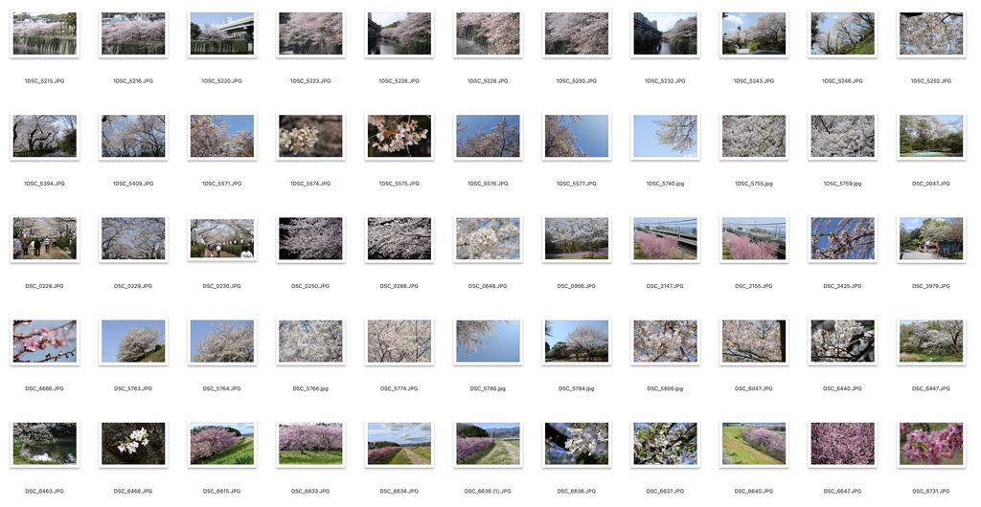Select the DSC_0250.JPG night blossom thumbnail
The width and height of the screenshot is (981, 507).
[310, 238]
